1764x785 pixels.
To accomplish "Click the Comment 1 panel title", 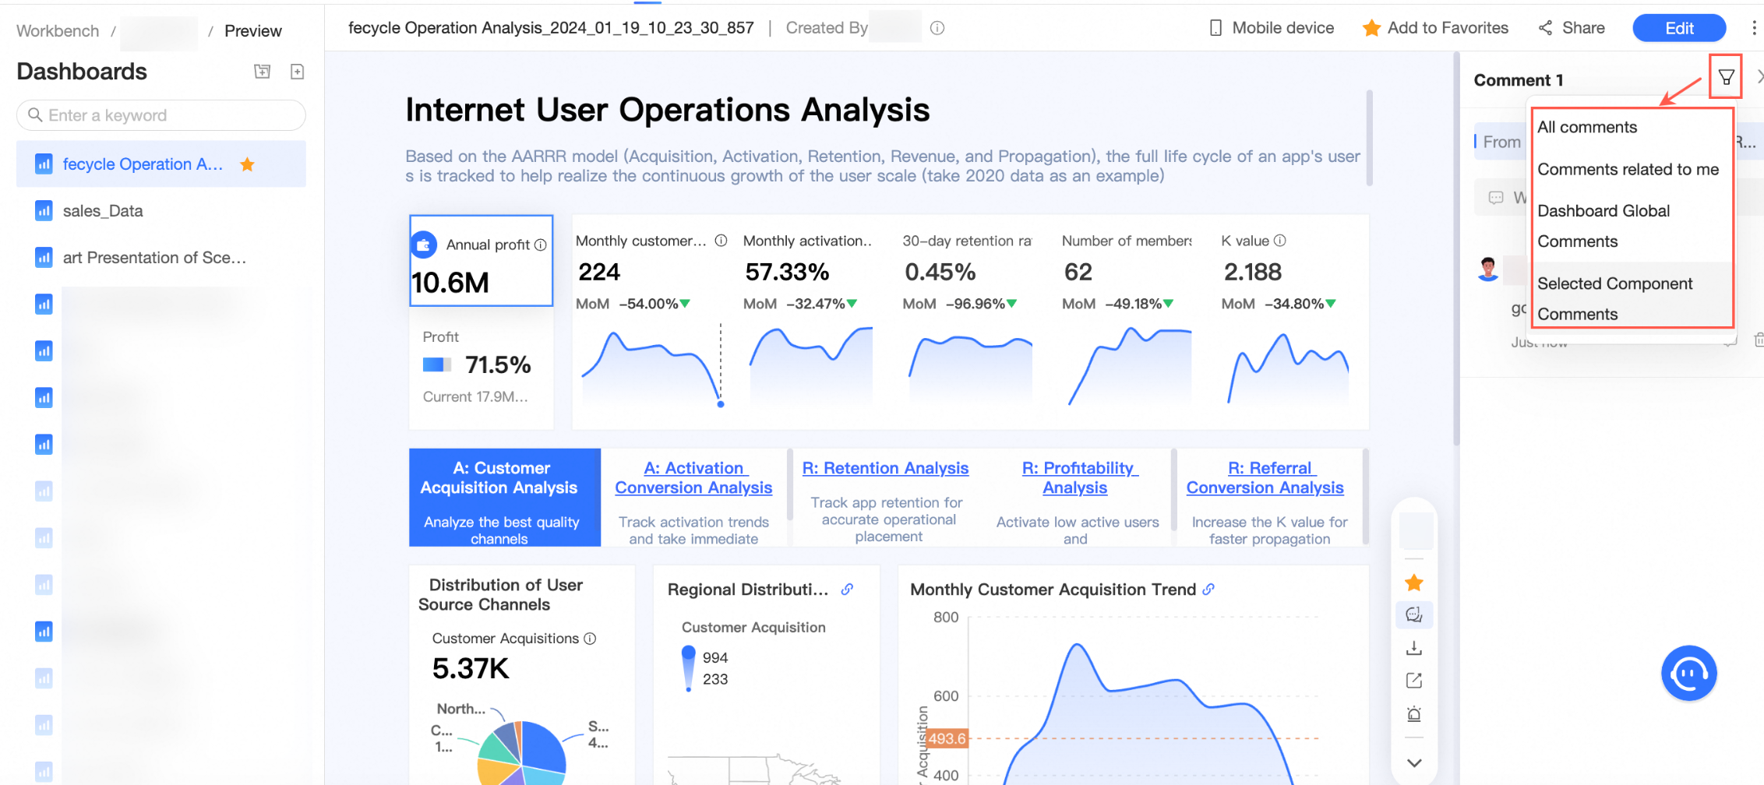I will click(1519, 80).
